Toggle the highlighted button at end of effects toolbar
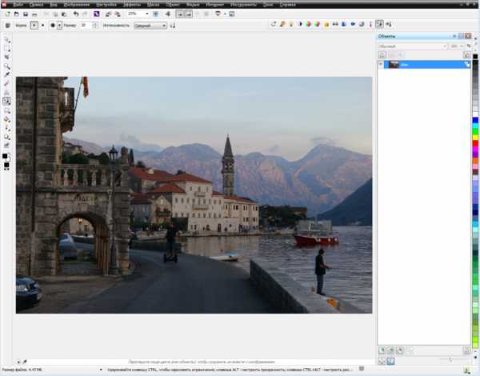 379,25
